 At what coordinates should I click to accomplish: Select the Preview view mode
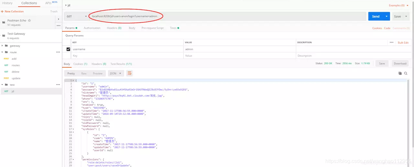[98, 74]
